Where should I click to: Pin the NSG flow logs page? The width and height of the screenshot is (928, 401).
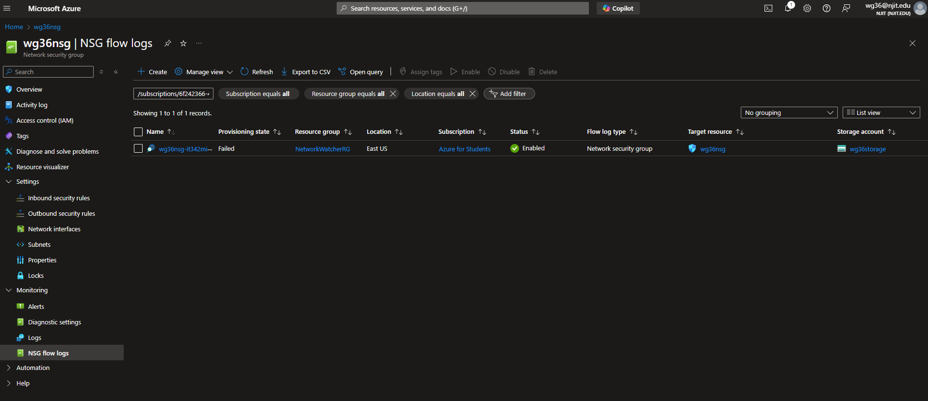pos(168,43)
